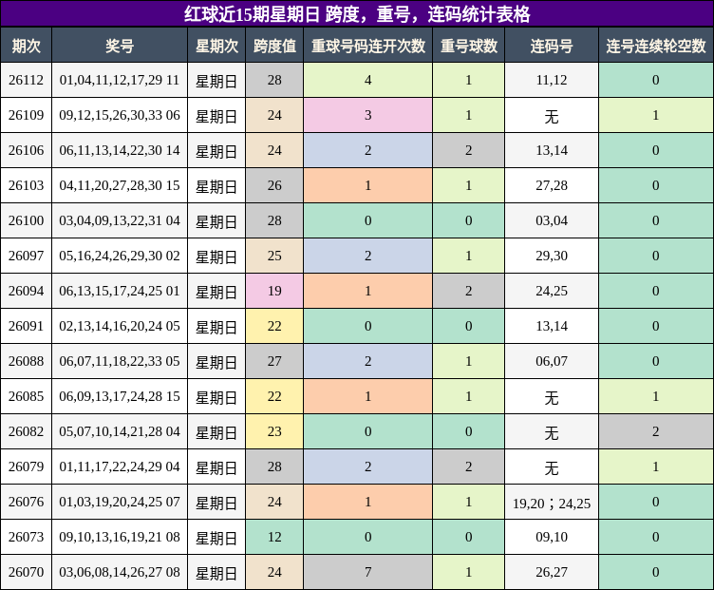The width and height of the screenshot is (714, 590).
Task: Click winning numbers 06,07,11,18,22,33 05
Action: [120, 361]
